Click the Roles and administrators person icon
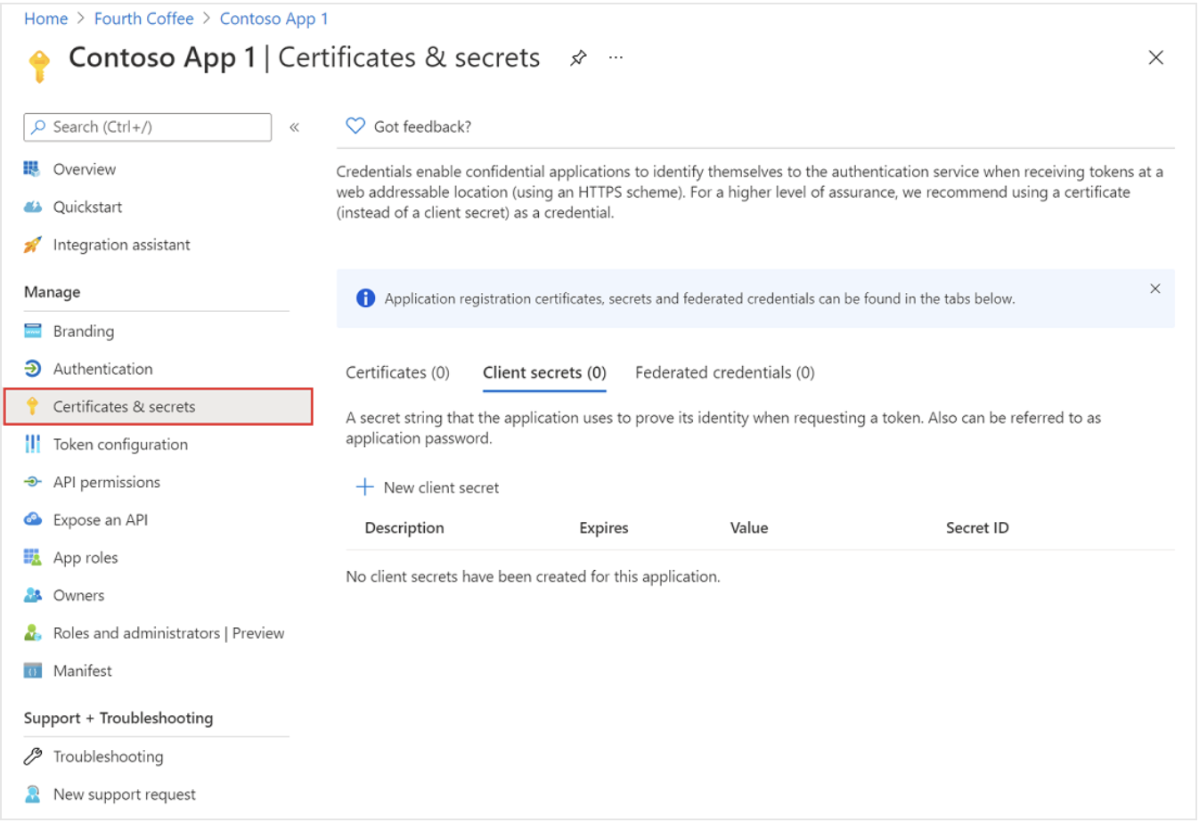The width and height of the screenshot is (1199, 839). pos(32,633)
